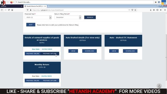Screen dimensions: 167x94
Task: Open the Return Filing Period dropdown
Action: tap(68, 17)
